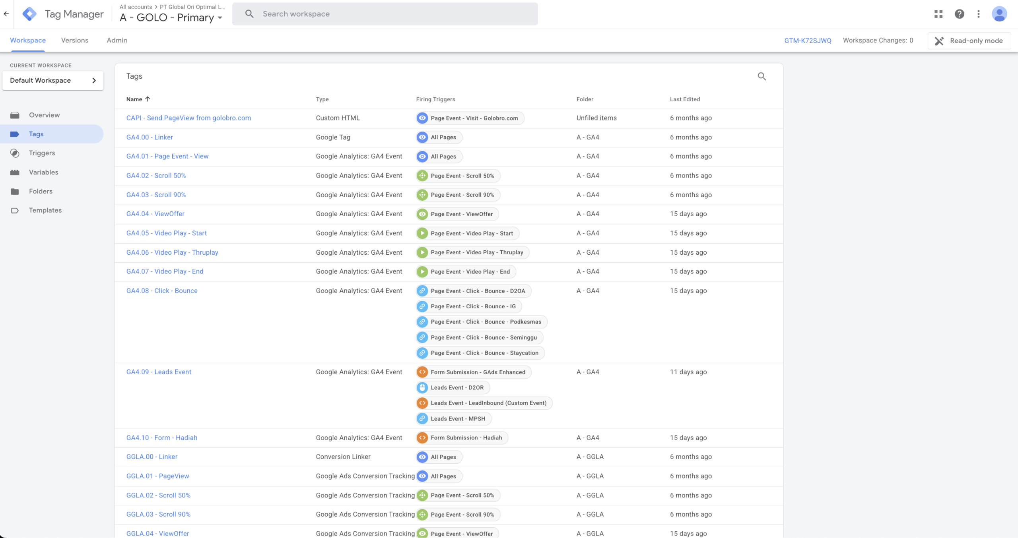
Task: Open Variables in the sidebar
Action: click(43, 172)
